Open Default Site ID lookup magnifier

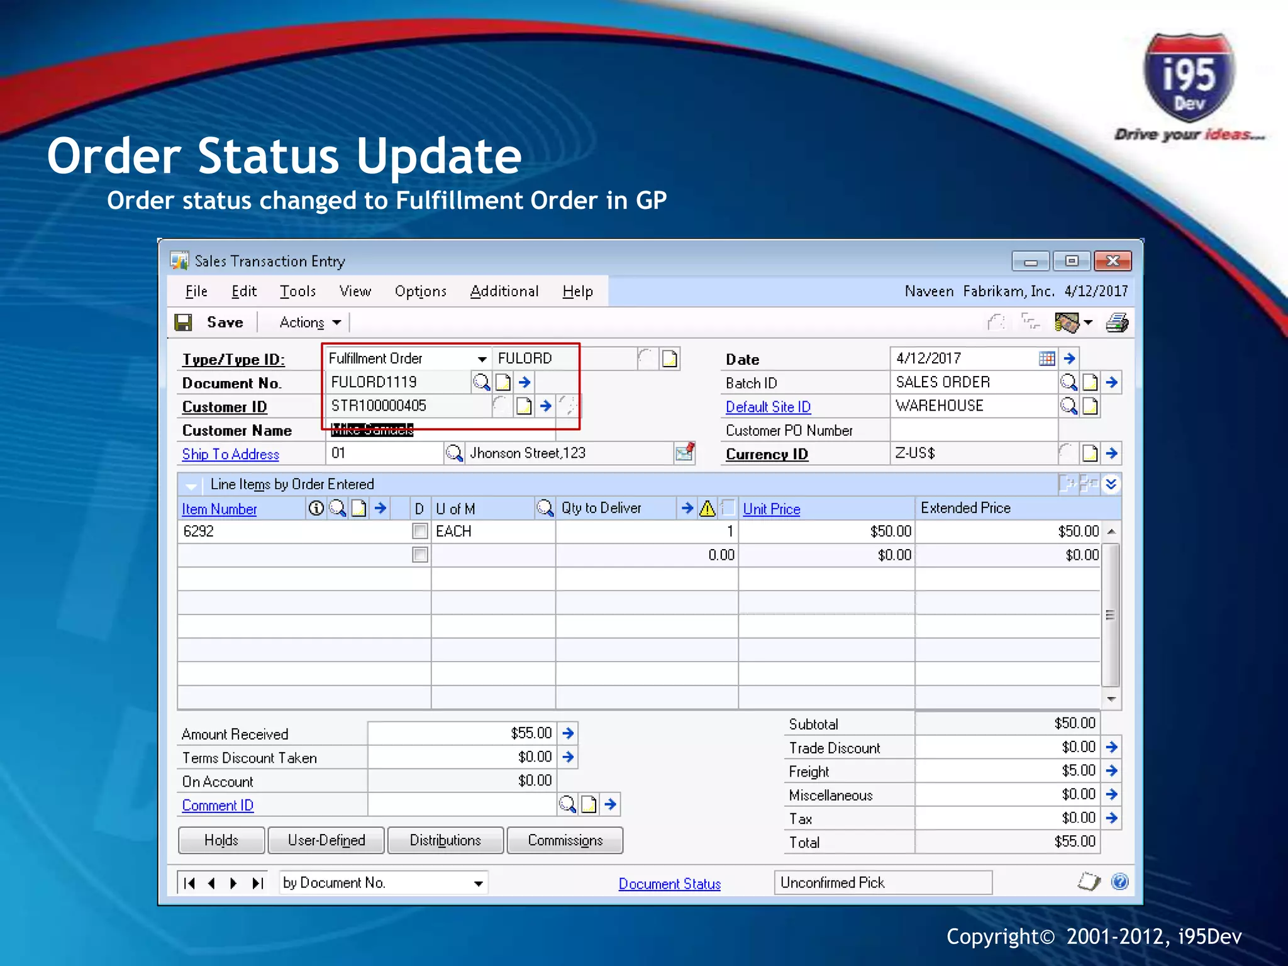pyautogui.click(x=1069, y=406)
